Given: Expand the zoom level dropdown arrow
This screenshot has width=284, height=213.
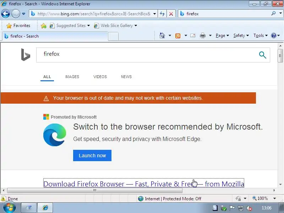Looking at the screenshot, I should point(274,198).
